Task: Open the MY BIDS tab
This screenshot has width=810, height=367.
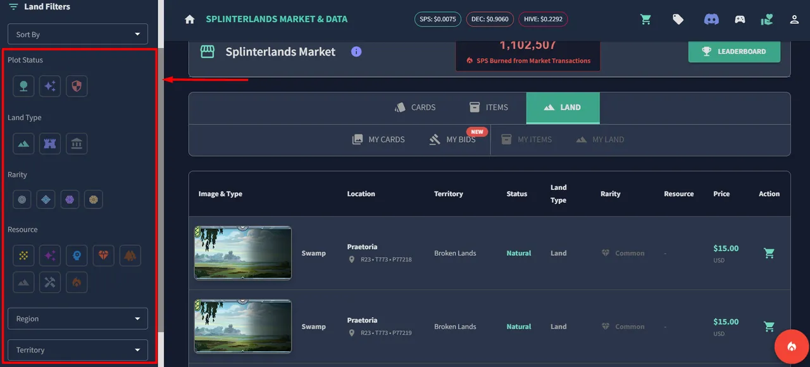Action: coord(452,140)
